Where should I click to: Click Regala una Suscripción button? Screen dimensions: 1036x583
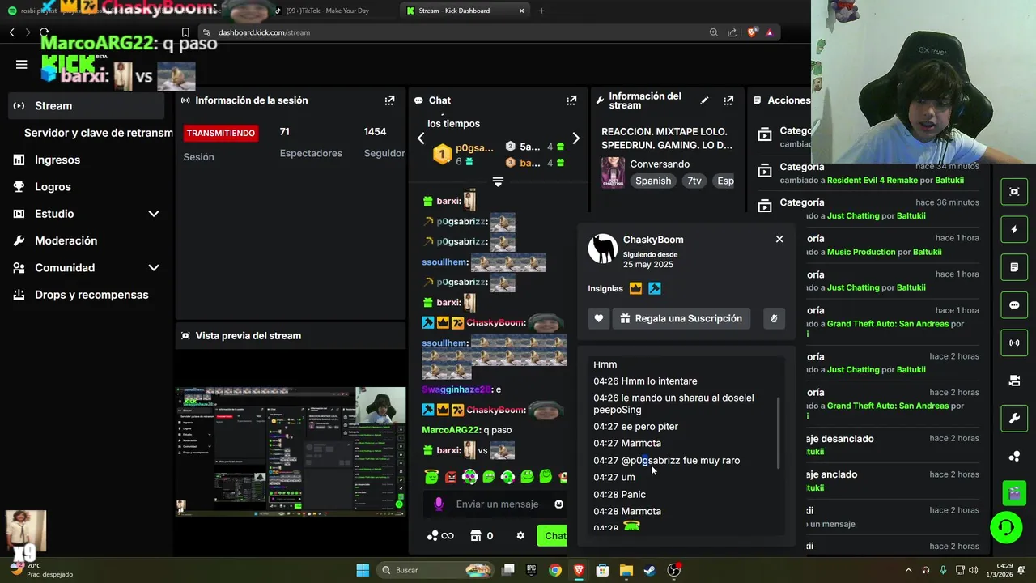coord(681,318)
